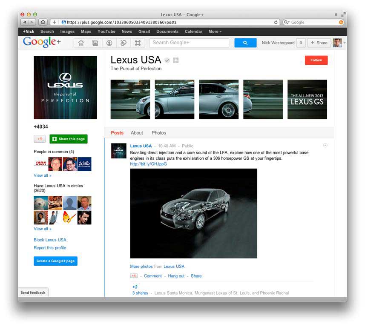Viewport: 365px width, 327px height.
Task: Click the +2 count below the post
Action: pyautogui.click(x=135, y=287)
